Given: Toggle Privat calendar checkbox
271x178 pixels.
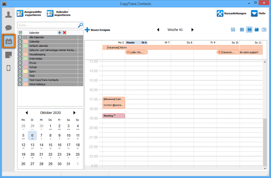Looking at the screenshot, I should click(x=20, y=63).
